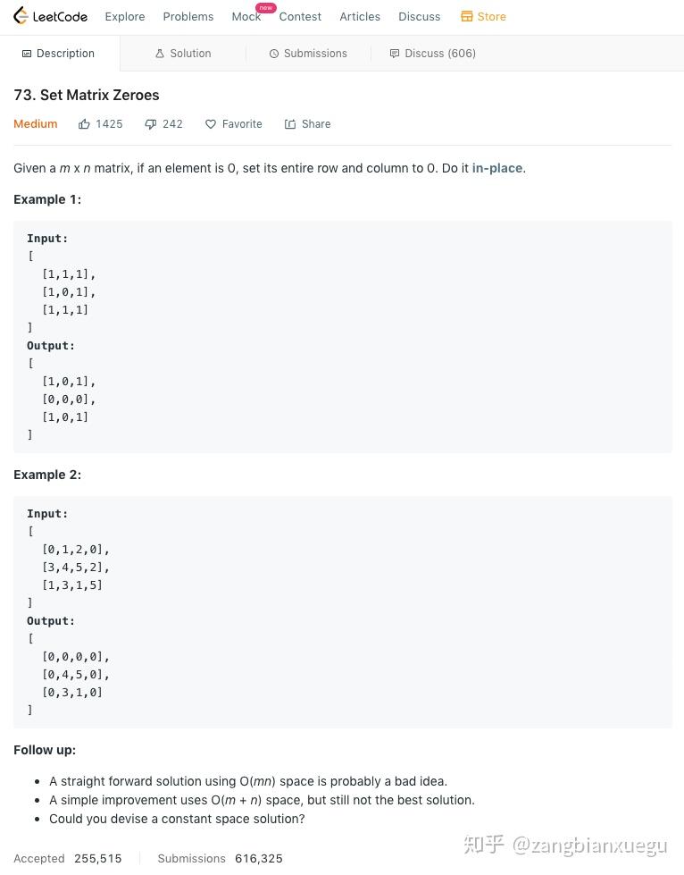Click the thumbs-down dislike icon
The image size is (684, 875).
(151, 124)
